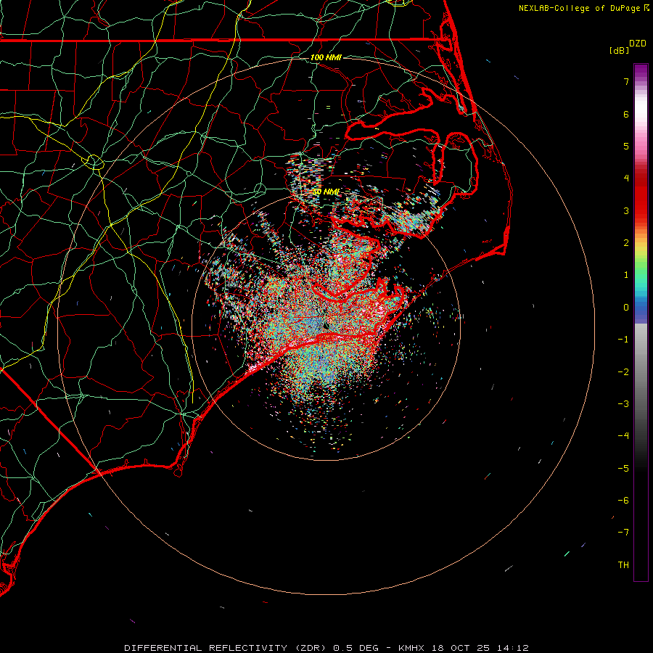Pick the purple top of the color bar
This screenshot has height=653, width=653.
[641, 72]
